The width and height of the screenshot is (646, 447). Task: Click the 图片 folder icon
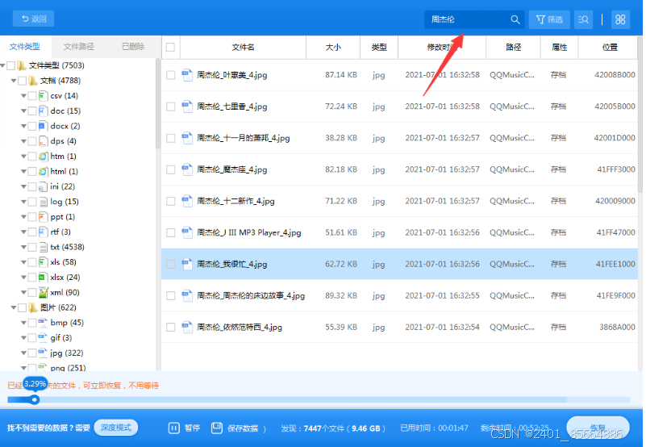pyautogui.click(x=33, y=307)
